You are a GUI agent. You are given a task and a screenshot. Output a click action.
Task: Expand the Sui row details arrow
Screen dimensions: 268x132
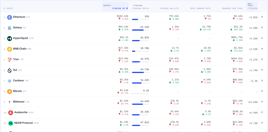(262, 70)
